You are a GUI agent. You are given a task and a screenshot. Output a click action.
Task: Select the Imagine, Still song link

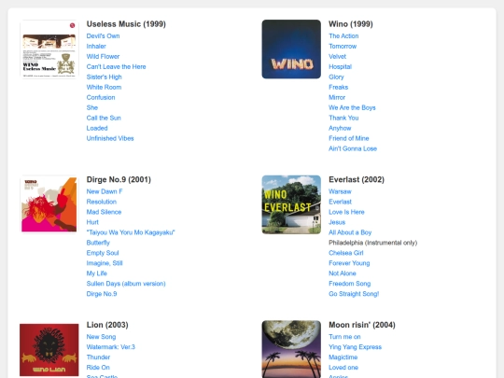pyautogui.click(x=105, y=263)
